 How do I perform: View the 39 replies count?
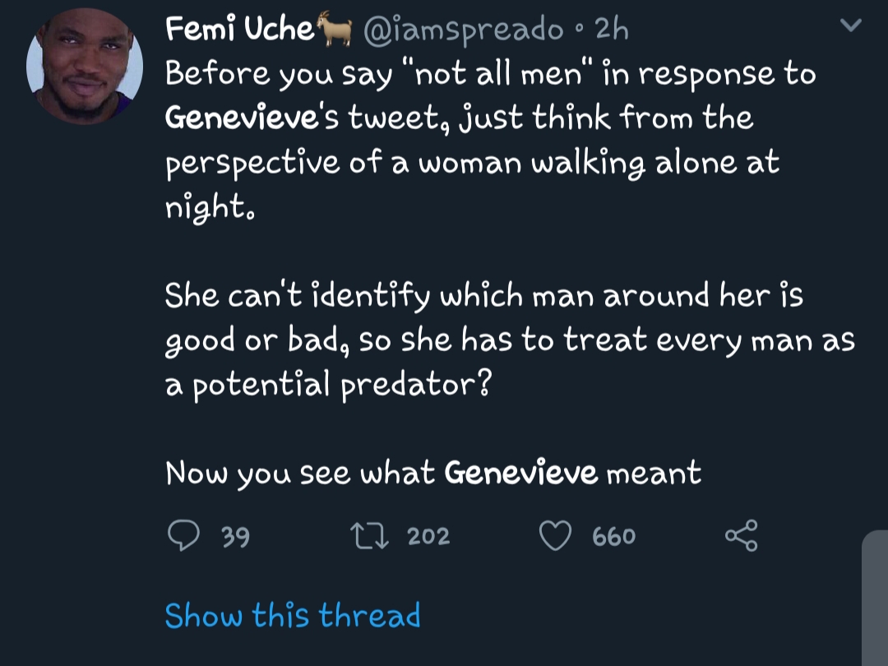[235, 536]
